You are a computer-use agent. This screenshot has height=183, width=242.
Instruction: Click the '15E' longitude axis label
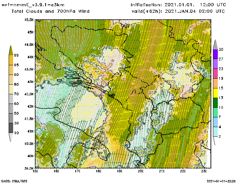35,171
